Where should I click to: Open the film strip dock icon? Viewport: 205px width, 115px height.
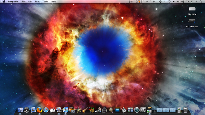point(104,110)
